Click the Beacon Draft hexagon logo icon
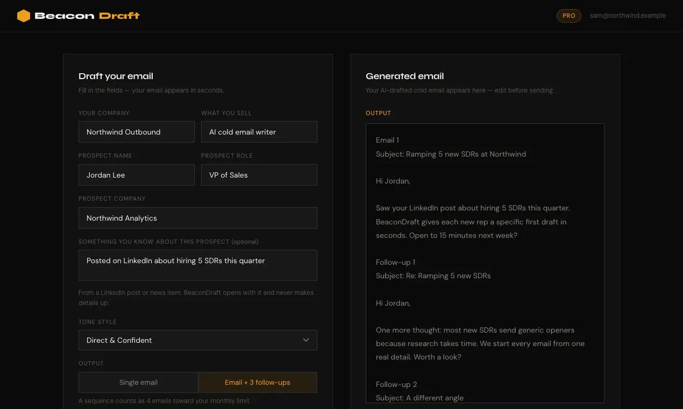The image size is (683, 409). [24, 16]
